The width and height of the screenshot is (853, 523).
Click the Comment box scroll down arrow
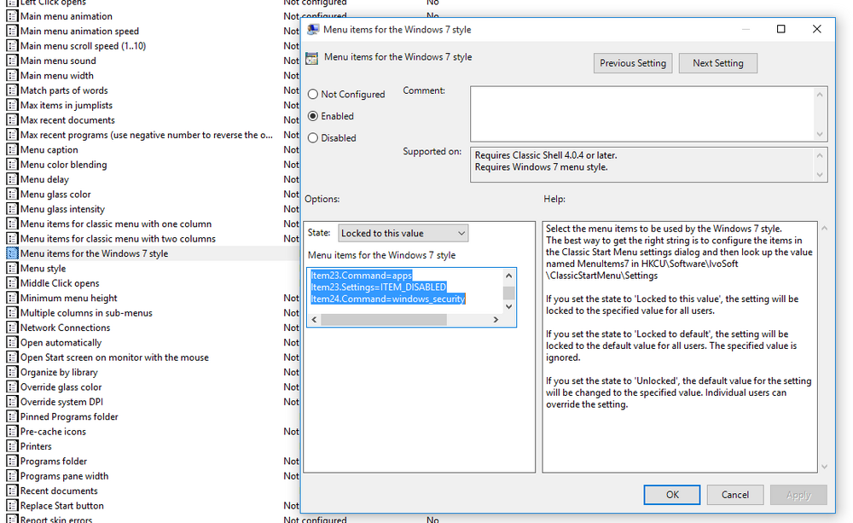pos(820,135)
